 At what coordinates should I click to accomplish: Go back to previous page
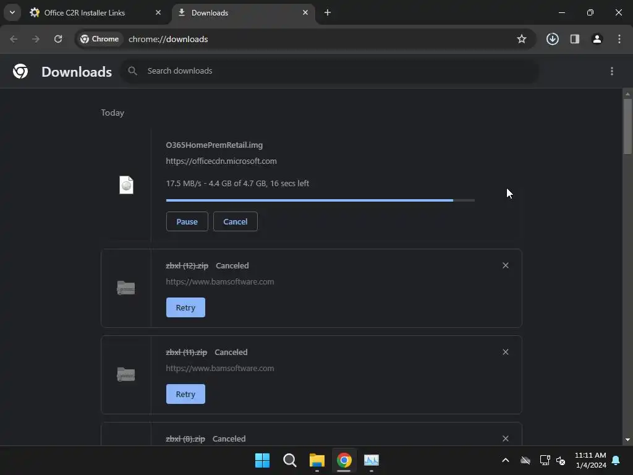pyautogui.click(x=14, y=39)
